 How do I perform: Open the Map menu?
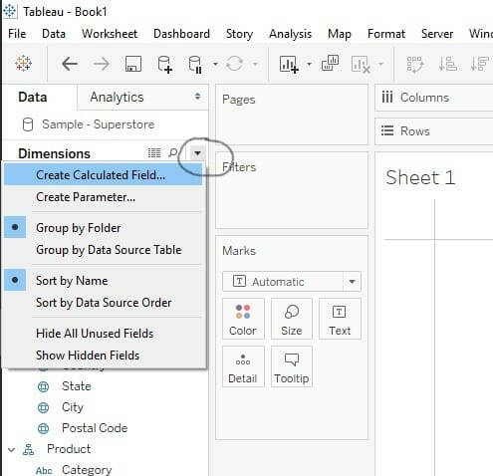click(340, 34)
